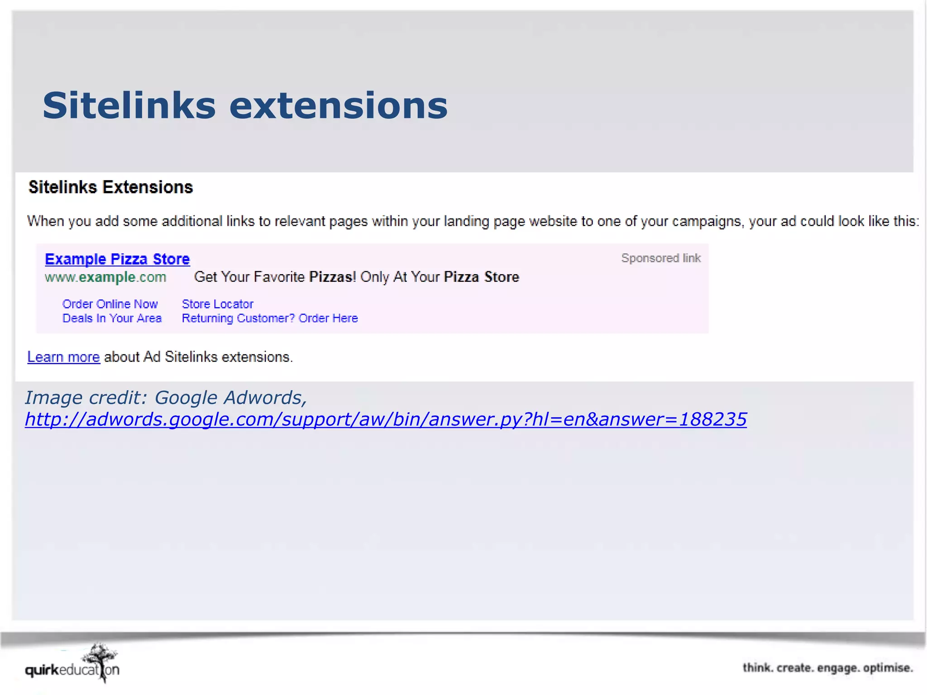Click the Sitelinks Extensions bold heading
Viewport: 927px width, 695px height.
tap(110, 187)
